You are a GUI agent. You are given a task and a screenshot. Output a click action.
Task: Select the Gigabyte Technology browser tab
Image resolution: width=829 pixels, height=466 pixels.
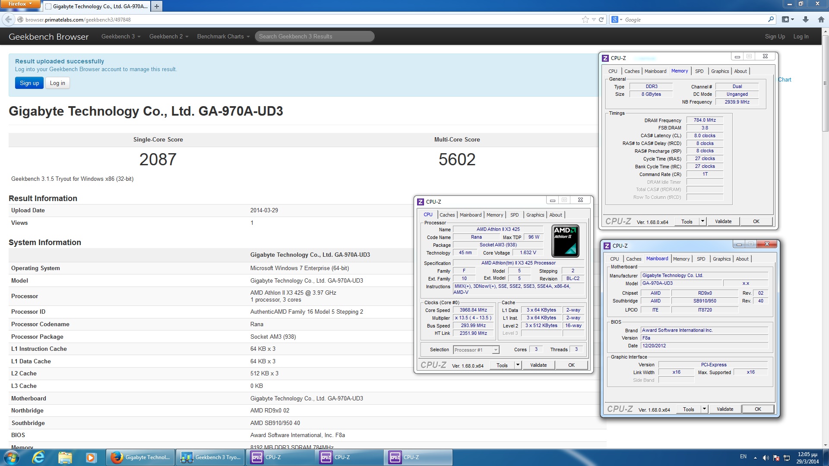click(x=96, y=6)
